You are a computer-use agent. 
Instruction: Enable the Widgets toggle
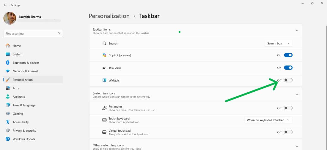(x=288, y=80)
